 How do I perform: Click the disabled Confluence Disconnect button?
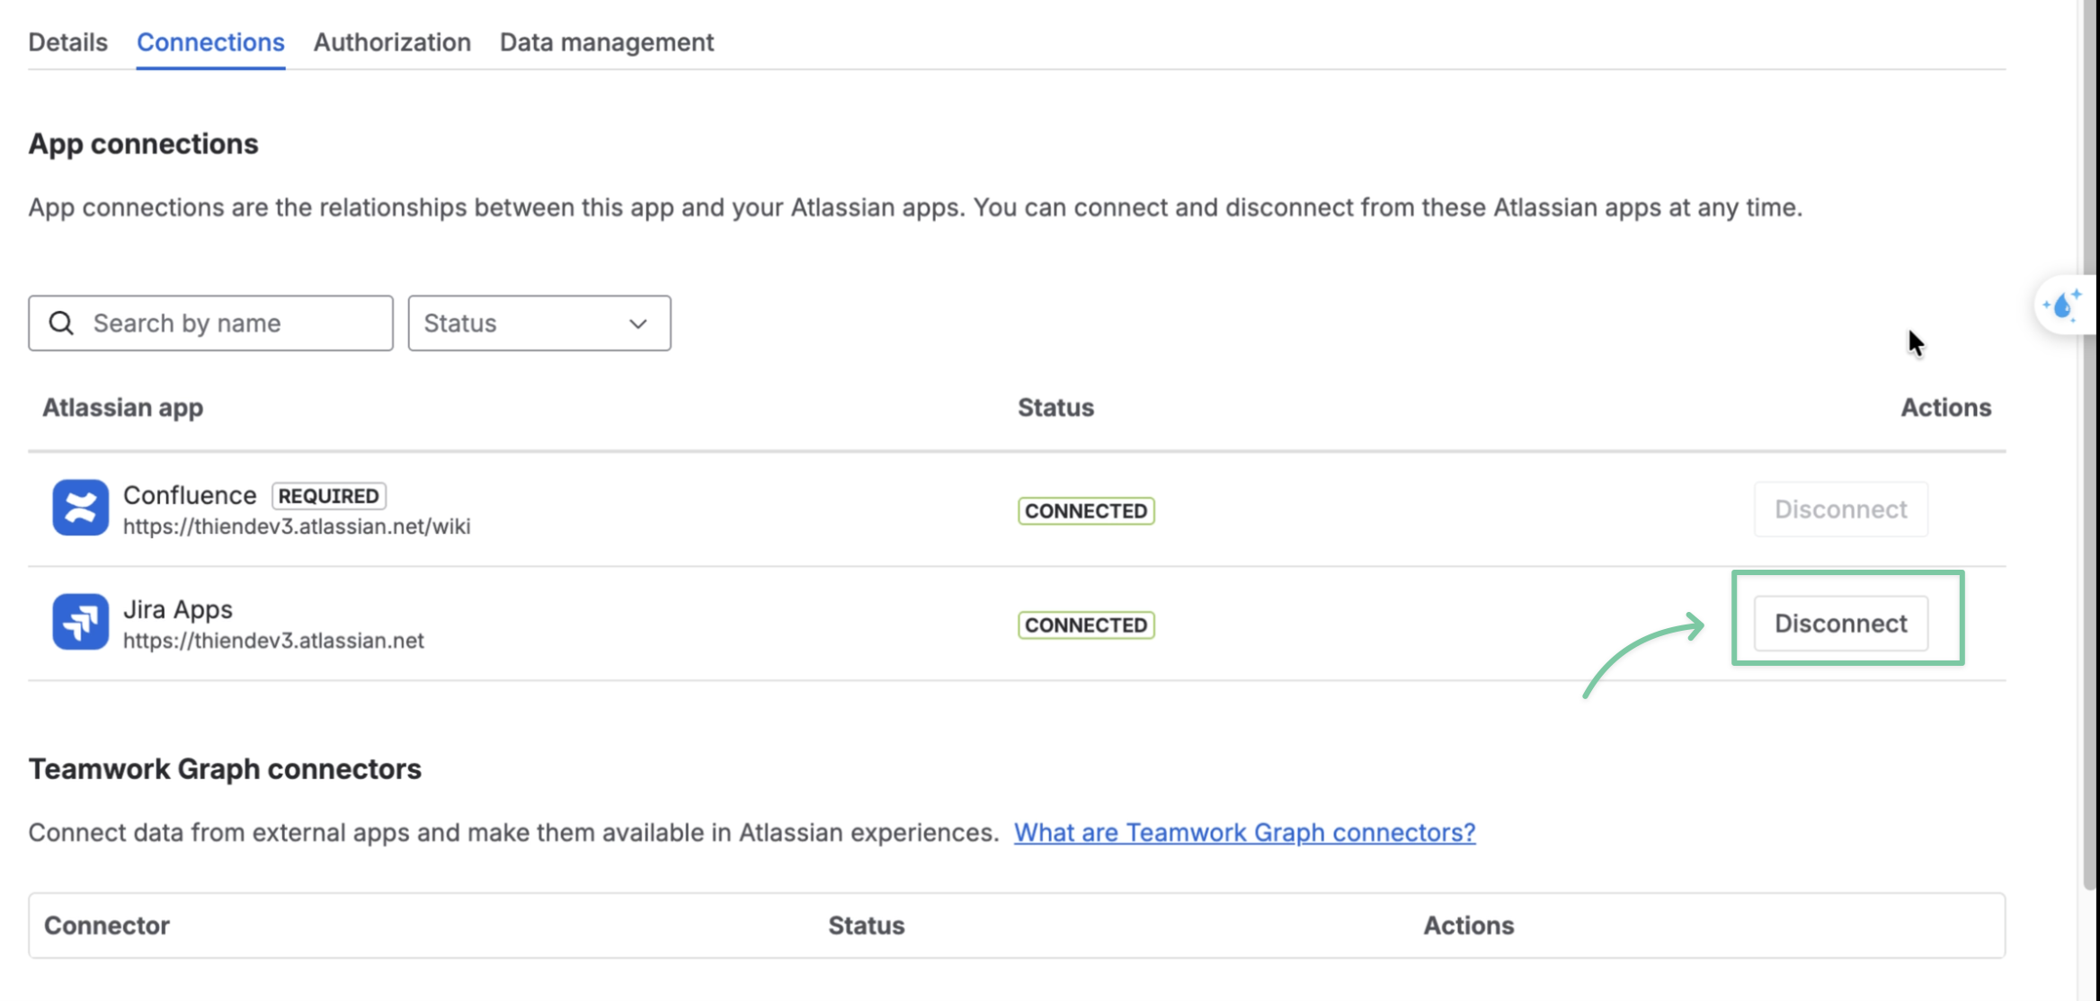pos(1841,509)
